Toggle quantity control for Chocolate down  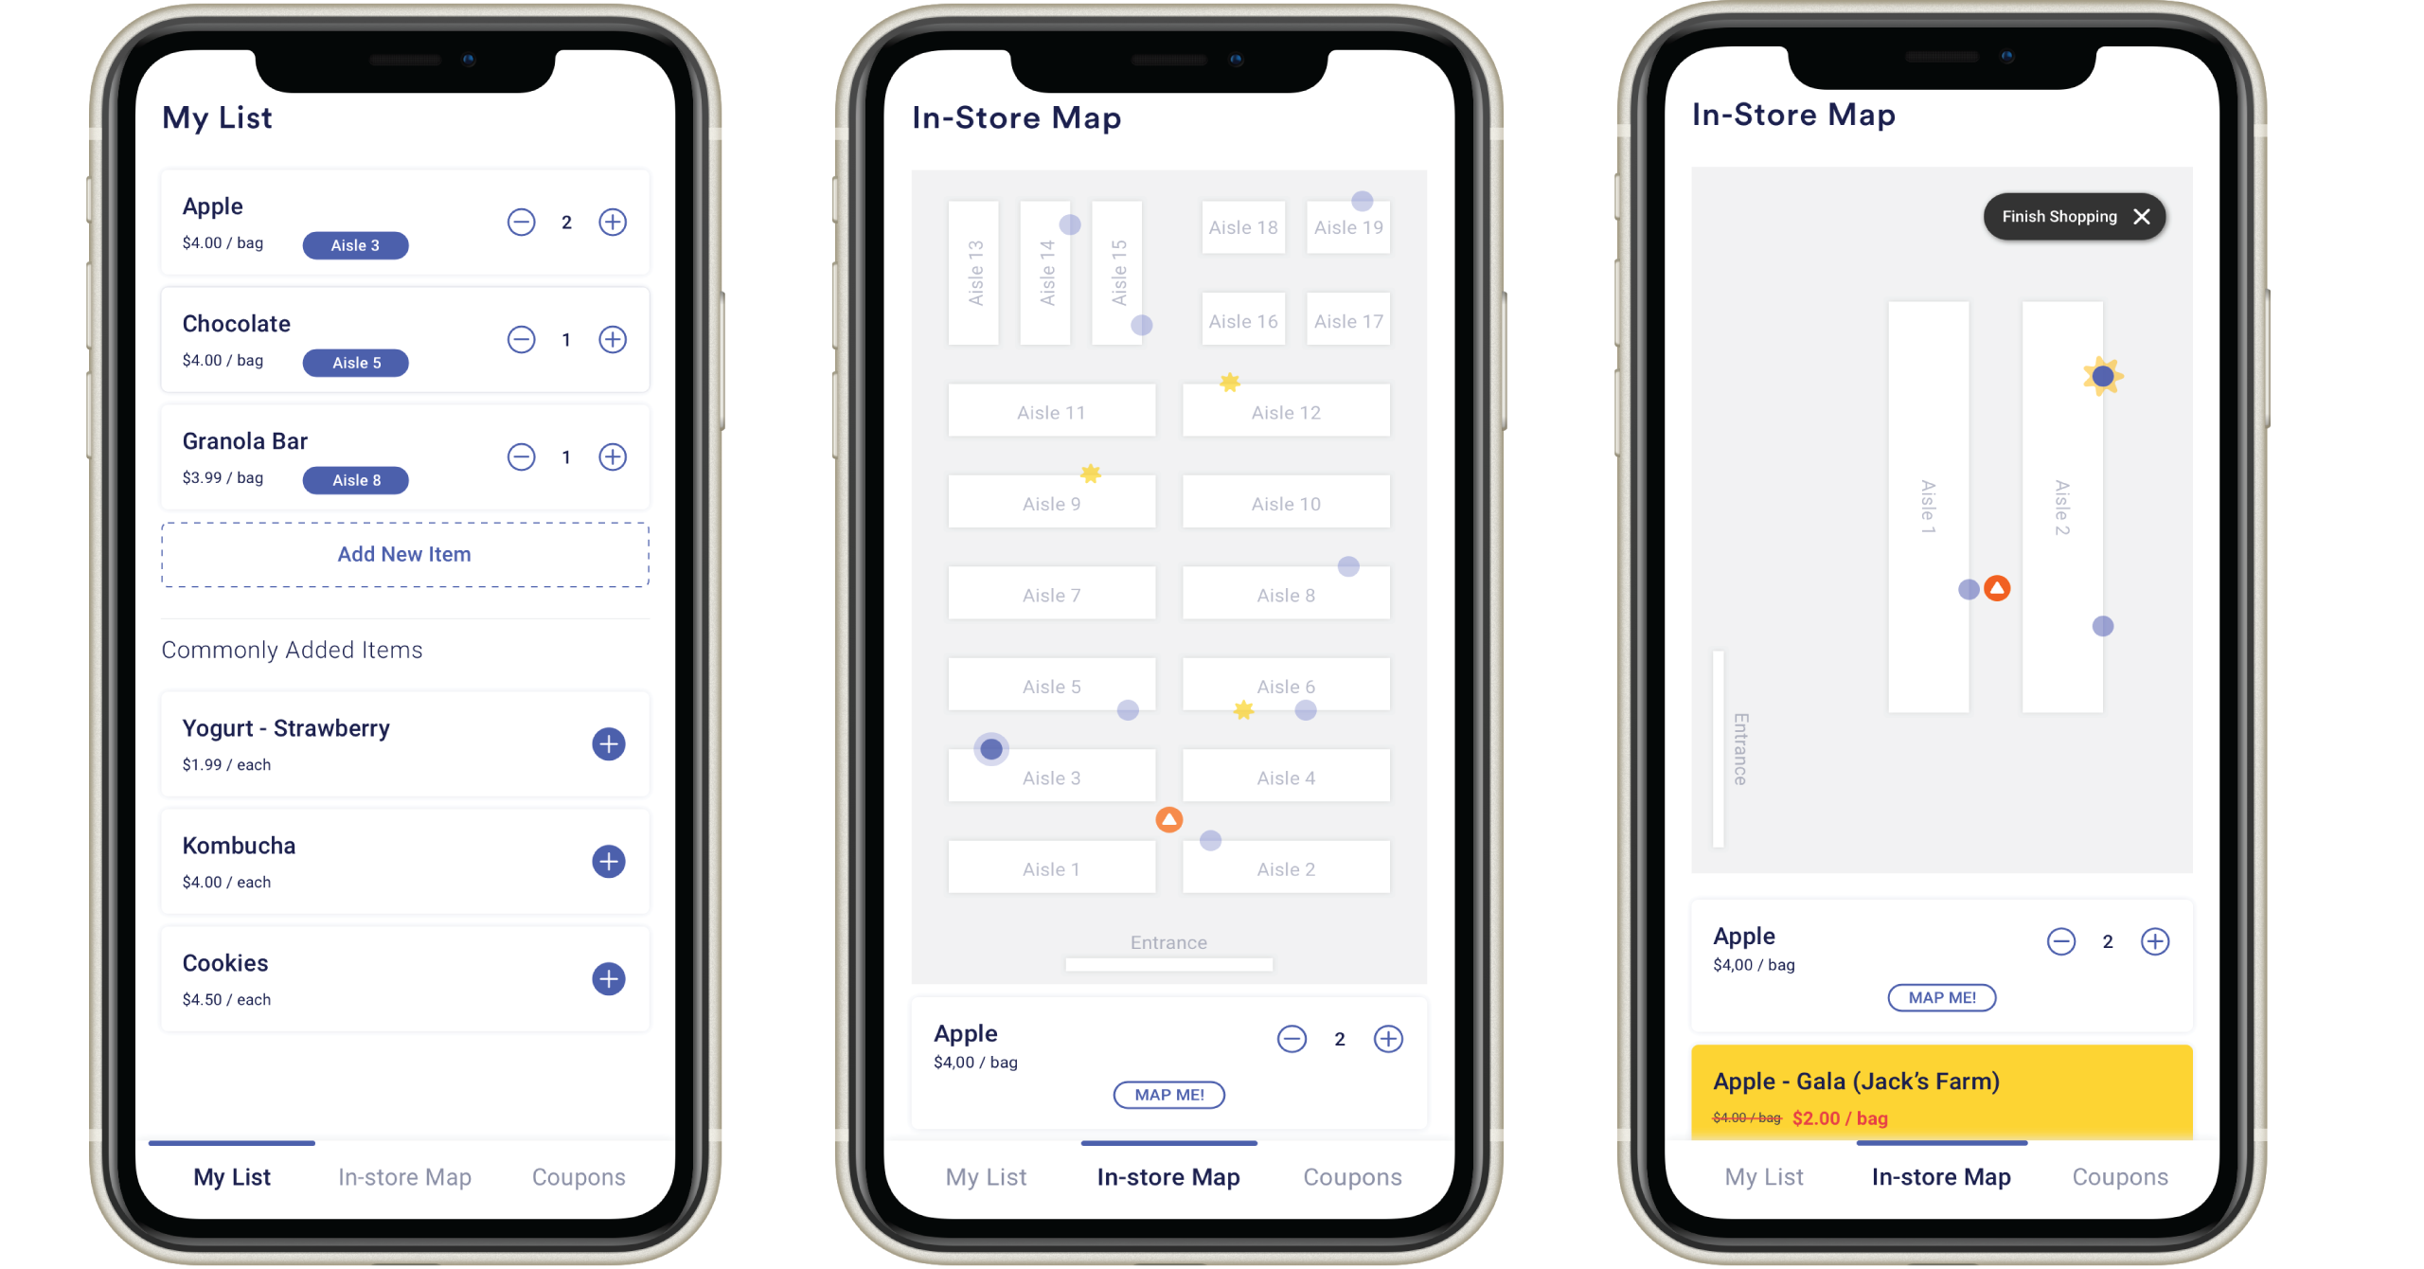point(525,337)
